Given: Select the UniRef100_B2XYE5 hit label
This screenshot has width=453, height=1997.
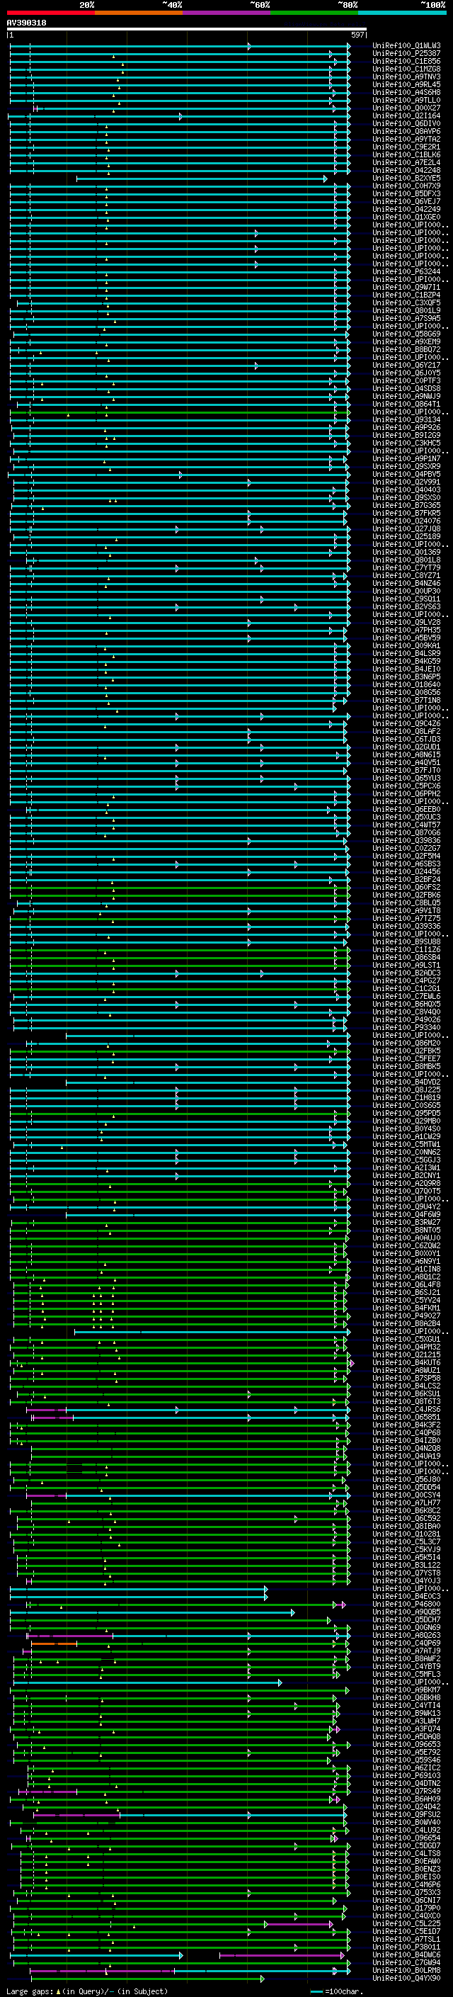Looking at the screenshot, I should pos(406,179).
